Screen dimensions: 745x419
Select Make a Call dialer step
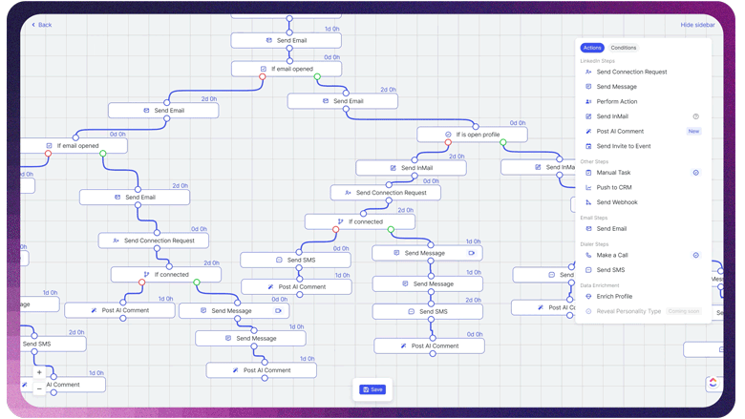(x=607, y=255)
